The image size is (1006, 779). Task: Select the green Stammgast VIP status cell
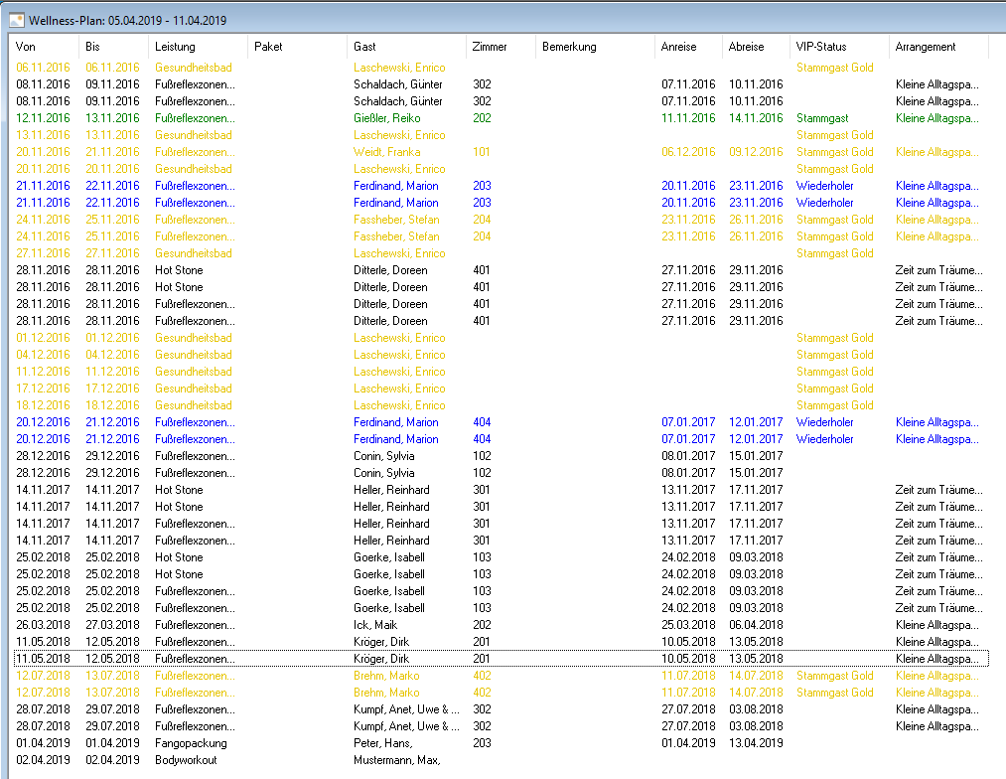coord(822,118)
